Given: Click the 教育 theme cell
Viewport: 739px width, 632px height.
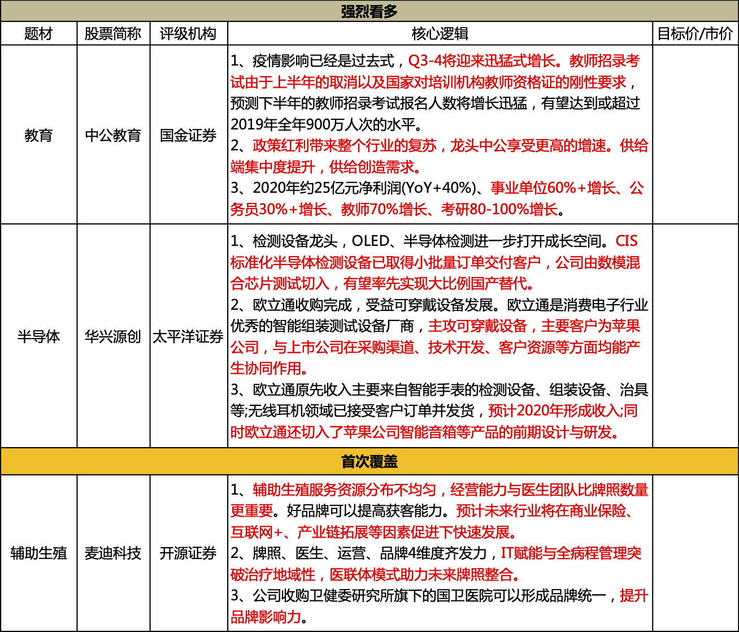Looking at the screenshot, I should 39,135.
